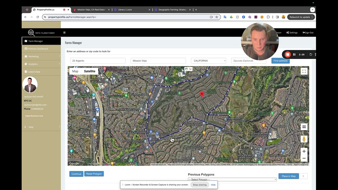The image size is (338, 190).
Task: Restart the Loom recording
Action: click(x=311, y=55)
